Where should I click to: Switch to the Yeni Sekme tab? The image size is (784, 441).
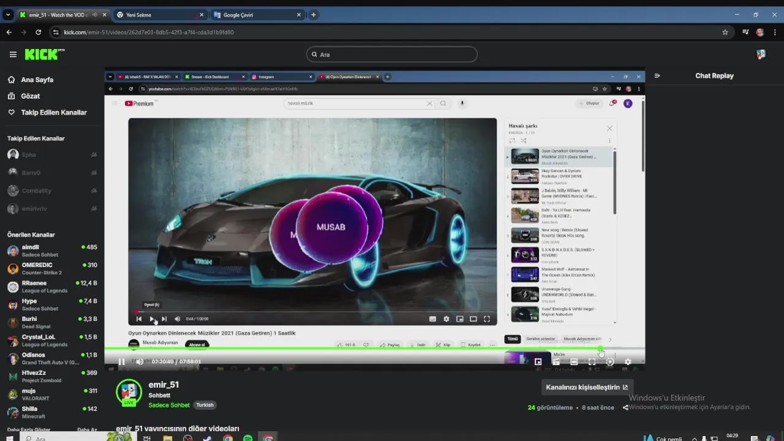[159, 15]
